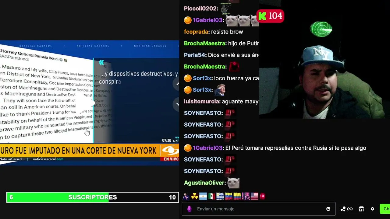The width and height of the screenshot is (390, 219).
Task: Pick the Colombia flag emote
Action: coord(237,196)
